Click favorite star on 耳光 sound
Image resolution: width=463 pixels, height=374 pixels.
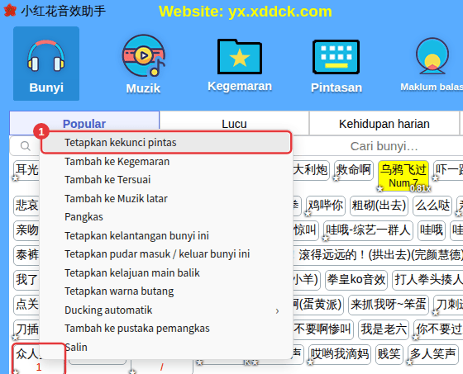(16, 178)
